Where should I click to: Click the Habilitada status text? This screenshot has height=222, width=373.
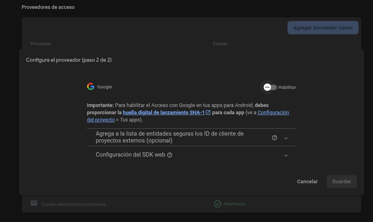[234, 204]
